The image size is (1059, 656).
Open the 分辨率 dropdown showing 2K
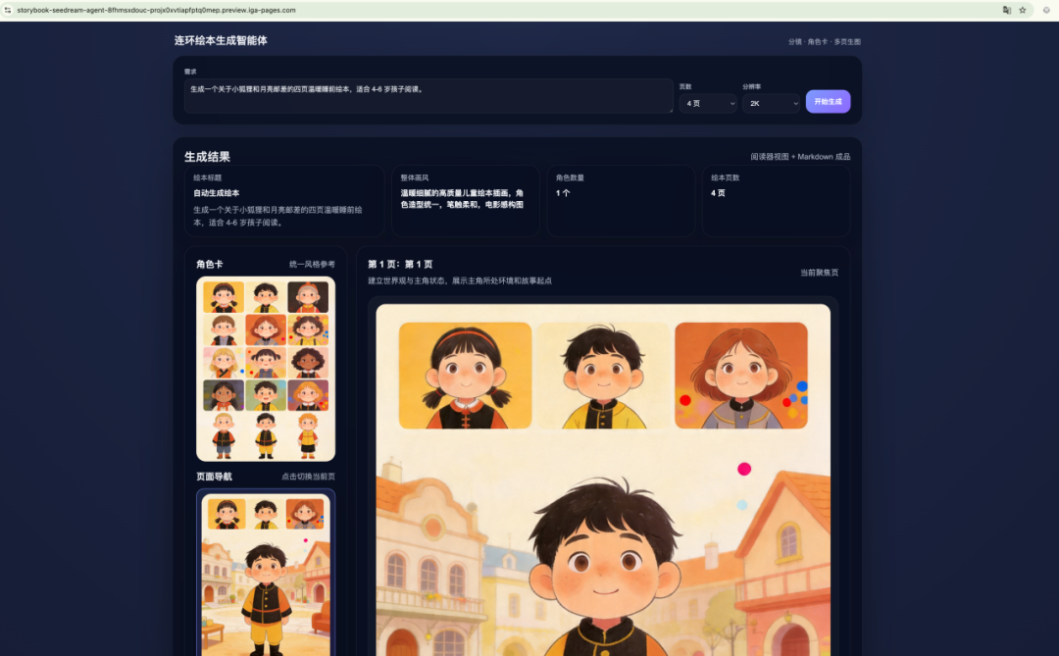tap(772, 103)
